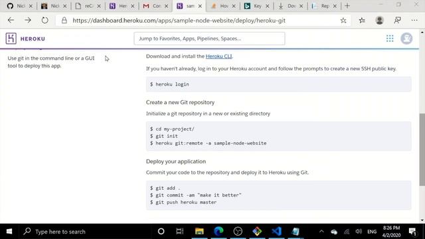Open the colorful diamond taskbar app

(x=257, y=232)
